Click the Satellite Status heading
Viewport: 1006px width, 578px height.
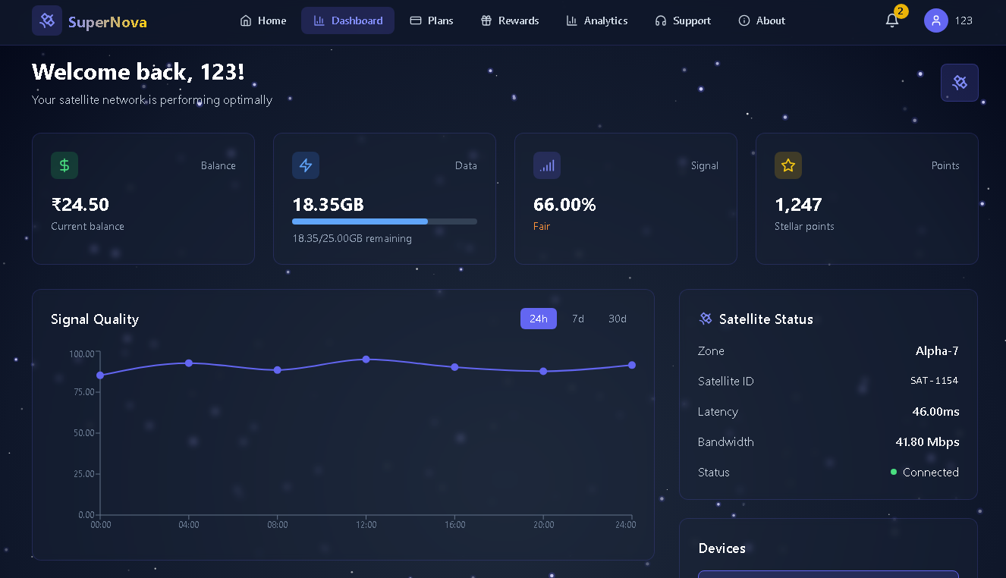pyautogui.click(x=766, y=319)
